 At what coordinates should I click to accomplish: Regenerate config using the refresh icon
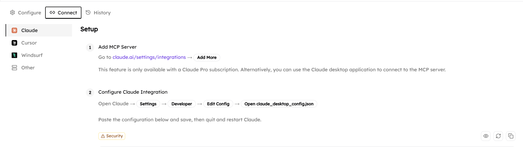(498, 136)
